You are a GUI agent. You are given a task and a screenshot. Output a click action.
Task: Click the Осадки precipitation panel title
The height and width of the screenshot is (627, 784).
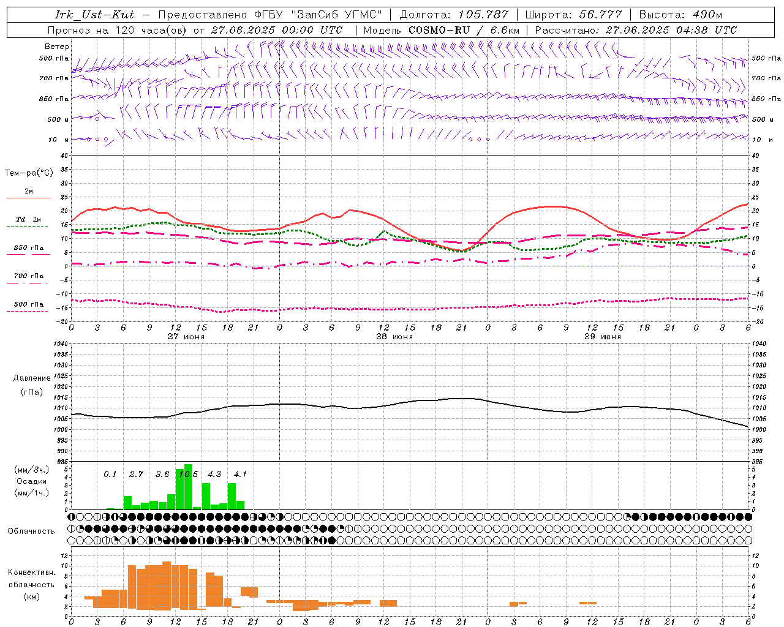pyautogui.click(x=31, y=481)
